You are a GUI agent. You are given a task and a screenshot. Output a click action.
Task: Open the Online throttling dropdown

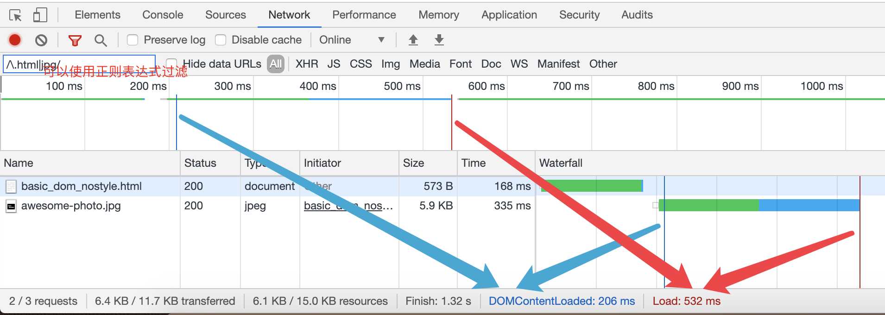coord(352,40)
